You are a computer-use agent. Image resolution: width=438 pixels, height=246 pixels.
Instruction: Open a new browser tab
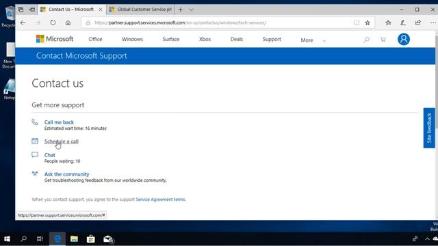click(181, 10)
